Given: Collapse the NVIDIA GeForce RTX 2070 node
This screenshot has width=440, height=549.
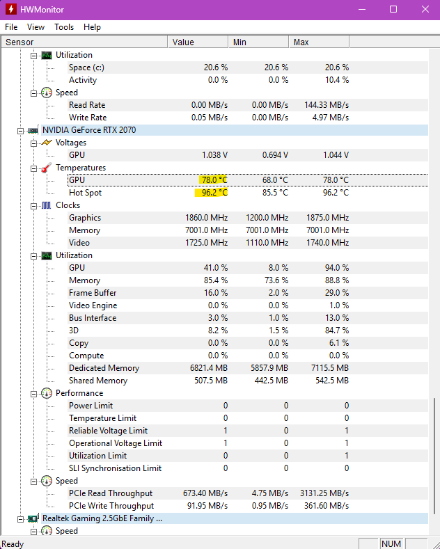Looking at the screenshot, I should tap(20, 131).
